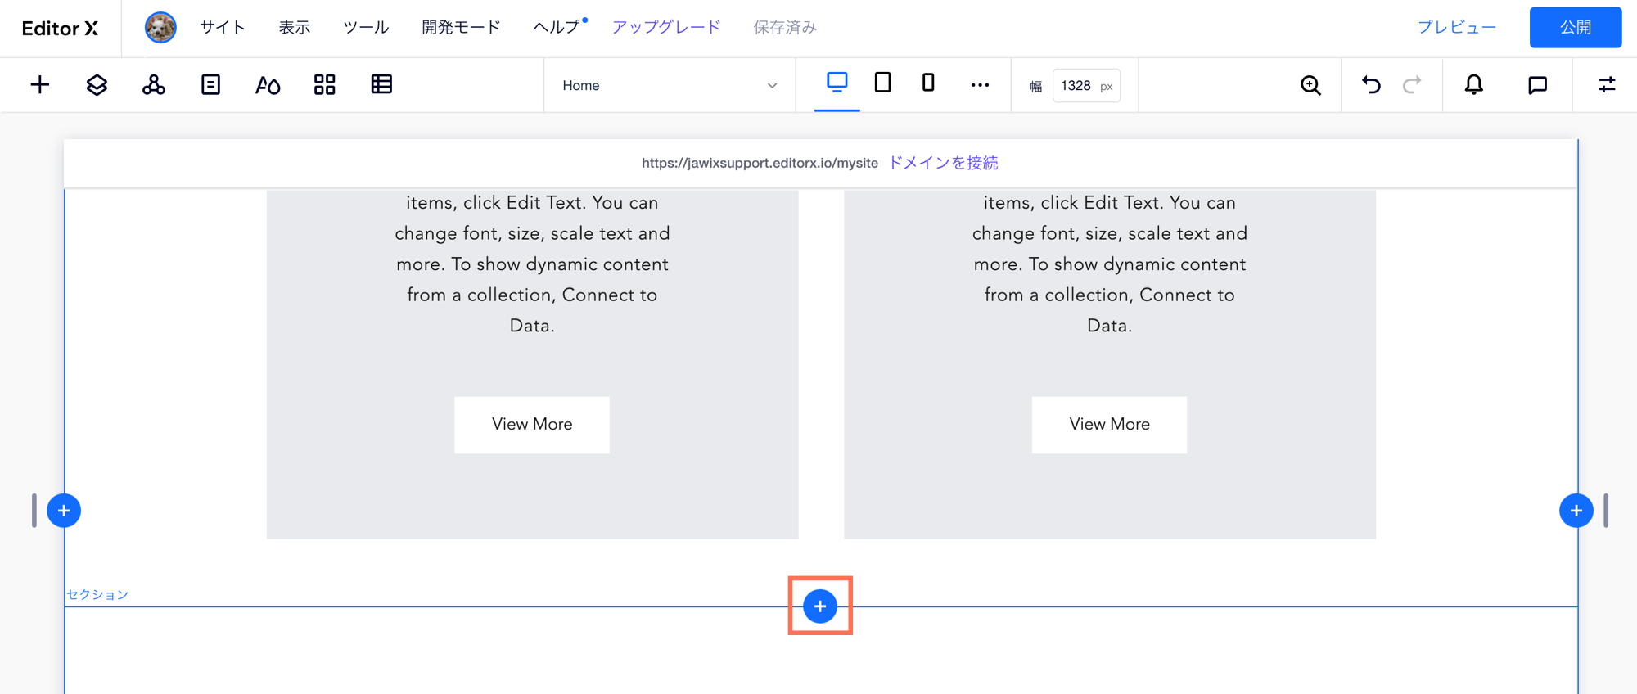Open the Home page dropdown

pyautogui.click(x=670, y=85)
